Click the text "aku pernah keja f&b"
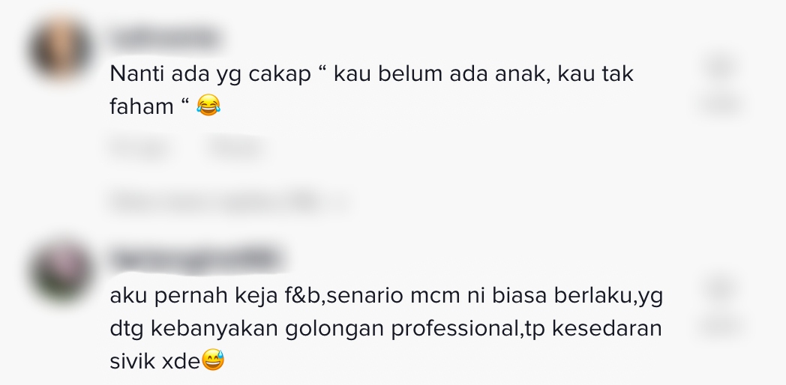This screenshot has width=786, height=385. pyautogui.click(x=215, y=295)
